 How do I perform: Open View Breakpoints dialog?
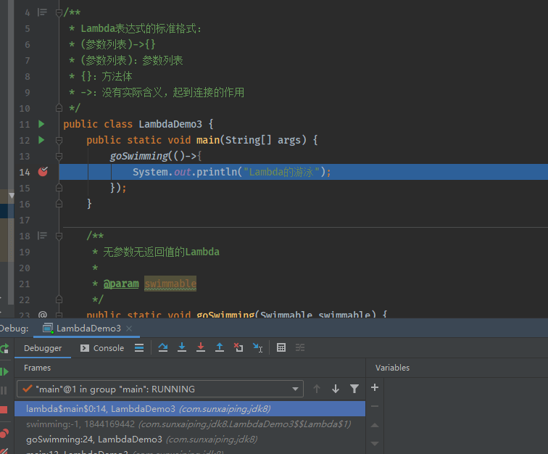[x=4, y=434]
